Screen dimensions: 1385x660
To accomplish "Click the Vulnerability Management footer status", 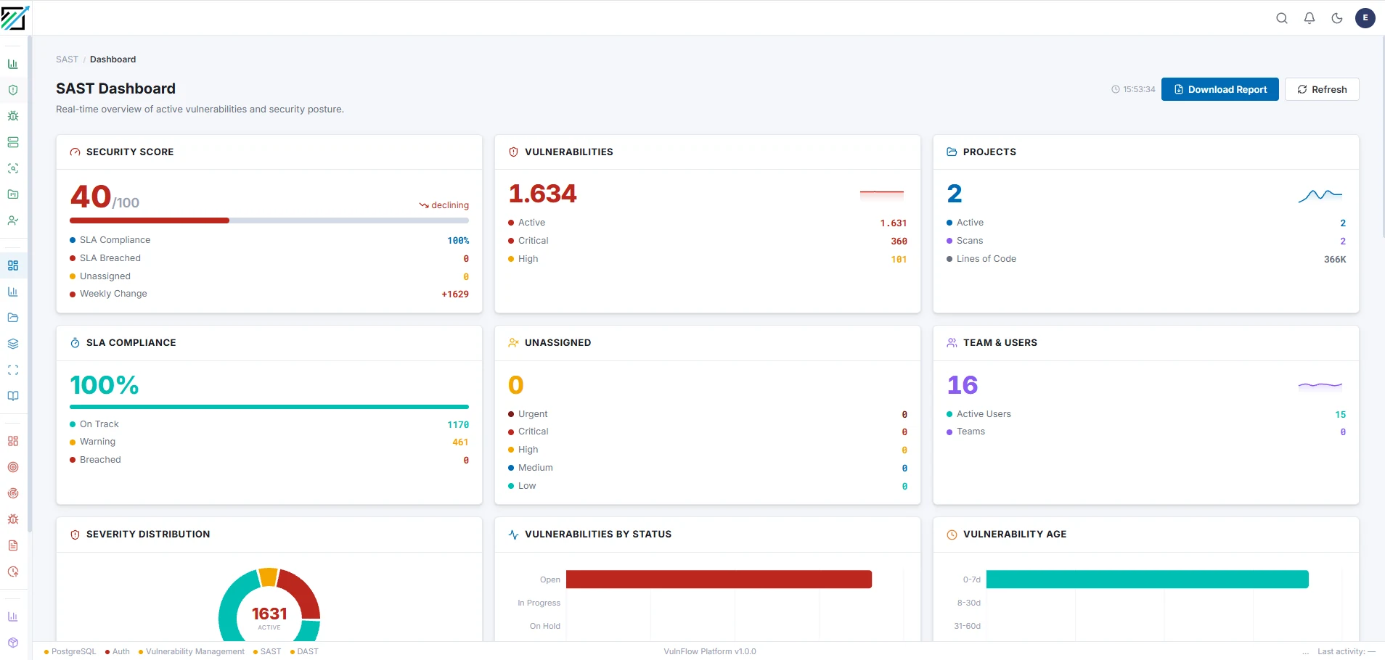I will point(192,651).
